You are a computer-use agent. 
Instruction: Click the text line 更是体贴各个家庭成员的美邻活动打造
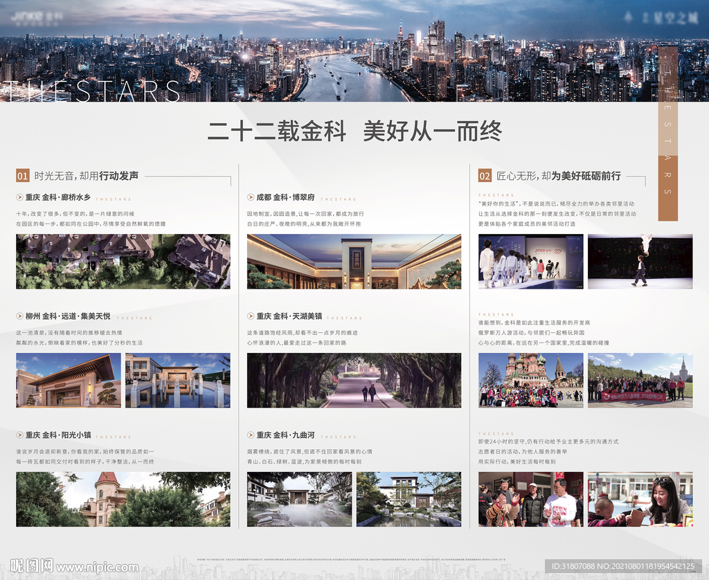(527, 224)
